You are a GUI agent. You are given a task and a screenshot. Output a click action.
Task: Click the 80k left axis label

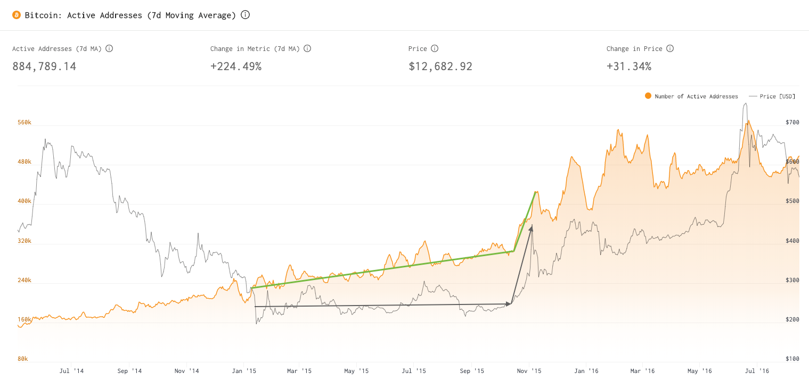click(23, 359)
